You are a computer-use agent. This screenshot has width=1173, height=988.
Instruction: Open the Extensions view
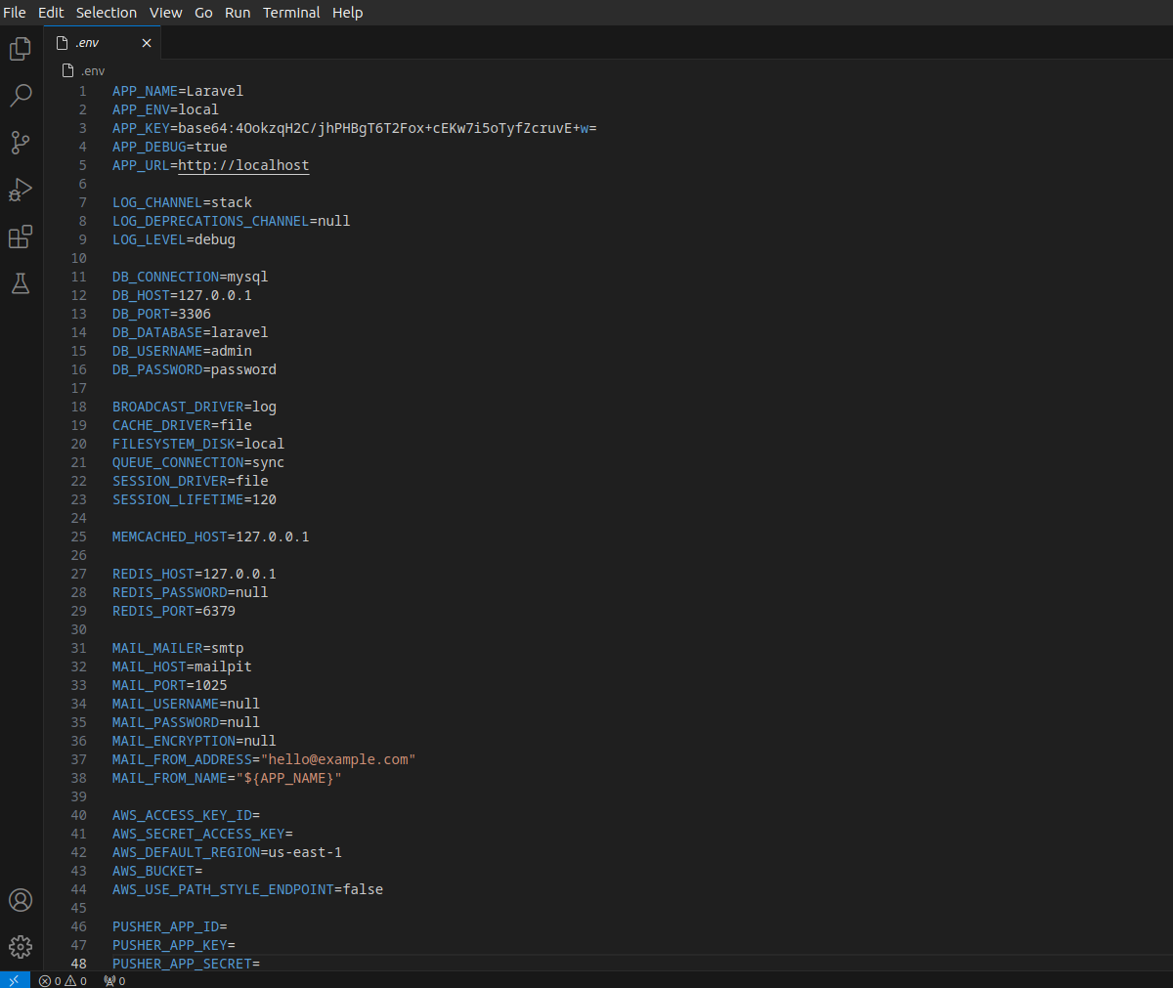click(x=20, y=236)
